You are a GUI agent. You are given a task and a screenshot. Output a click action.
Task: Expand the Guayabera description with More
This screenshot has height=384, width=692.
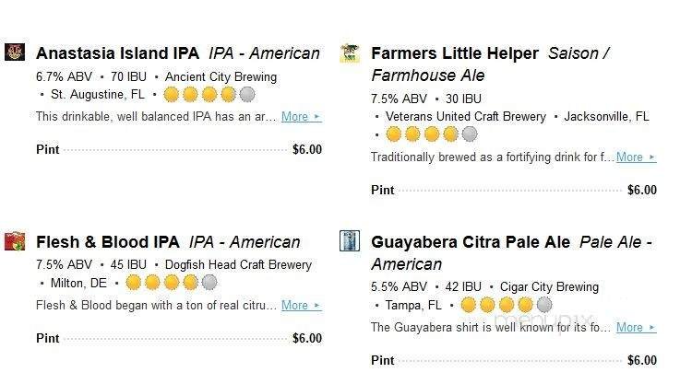point(630,327)
